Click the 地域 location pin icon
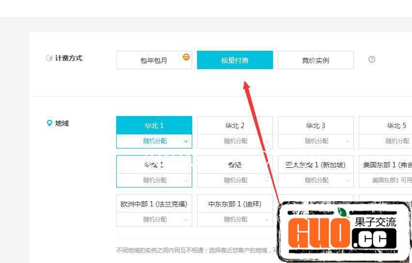Image resolution: width=412 pixels, height=263 pixels. [49, 123]
